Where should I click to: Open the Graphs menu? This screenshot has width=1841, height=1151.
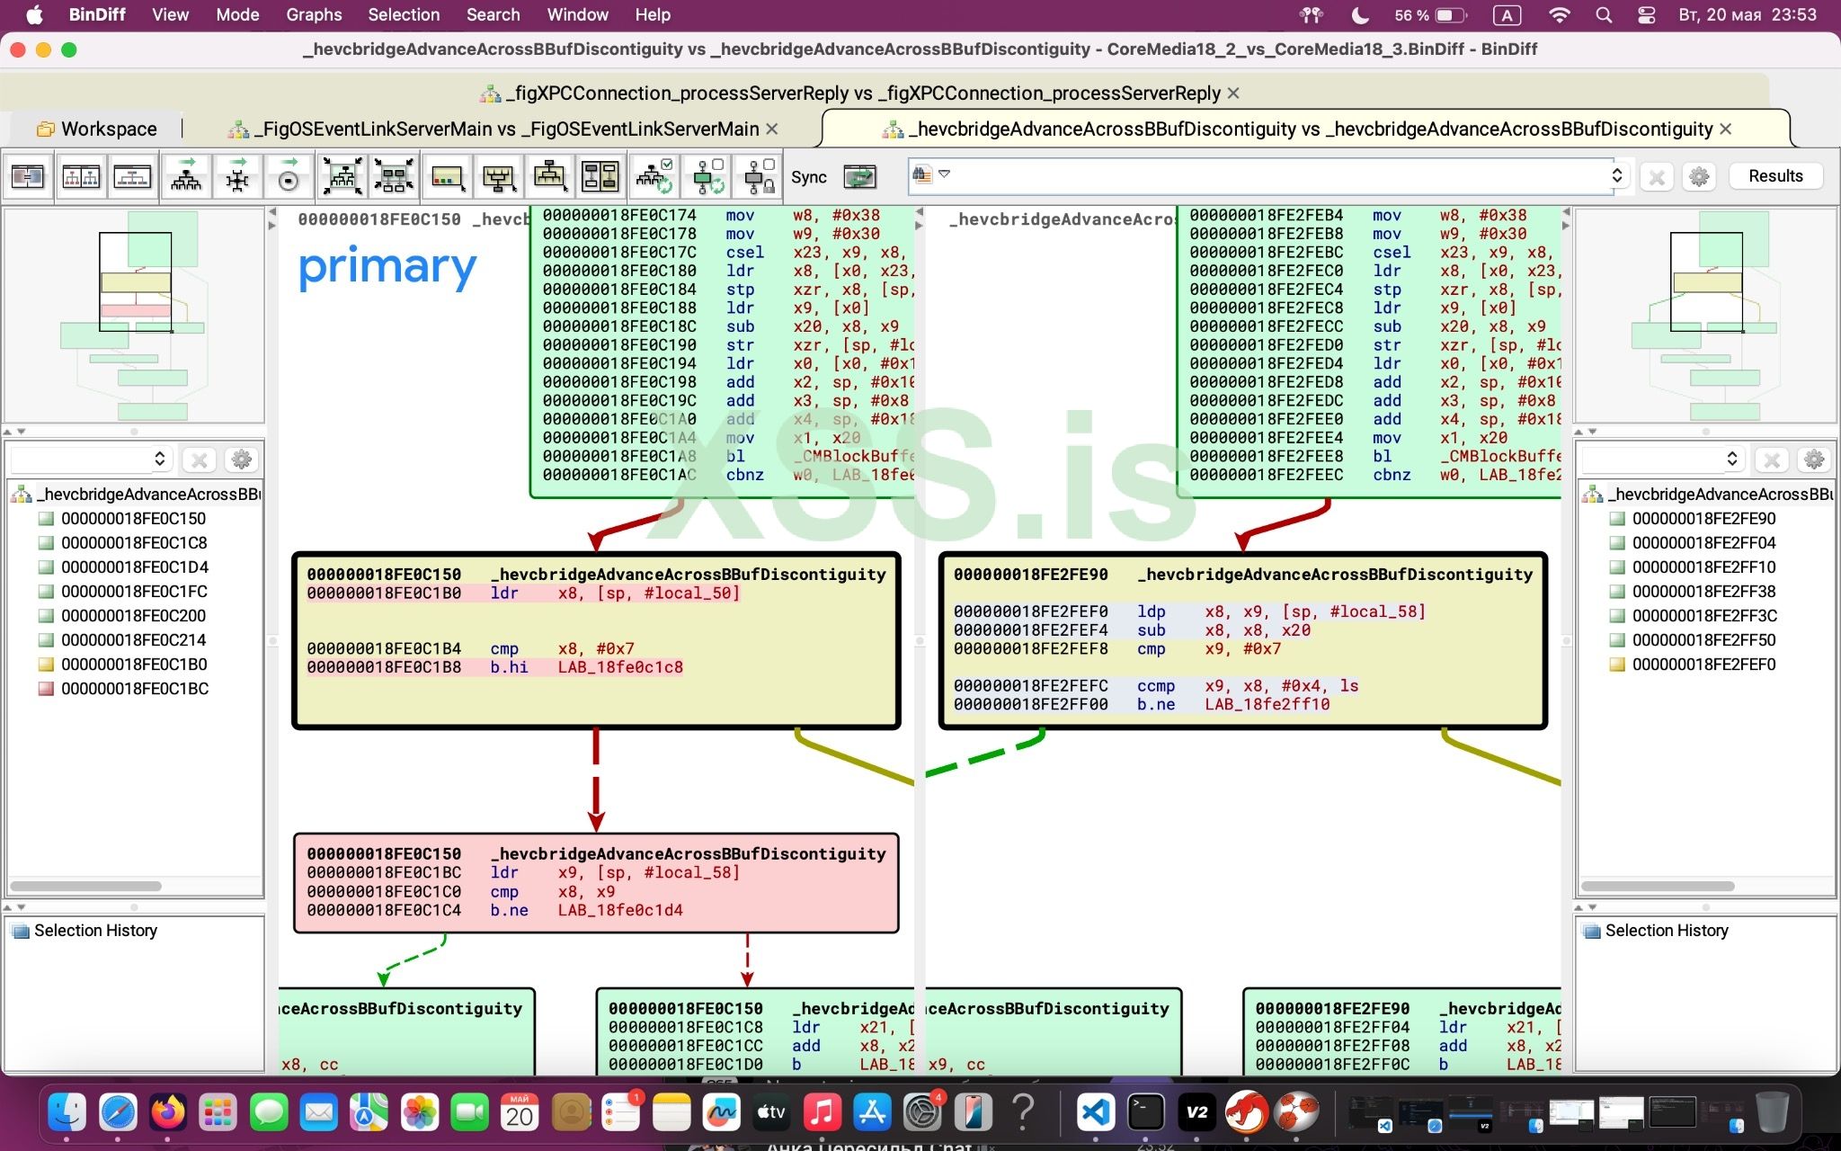pyautogui.click(x=313, y=14)
